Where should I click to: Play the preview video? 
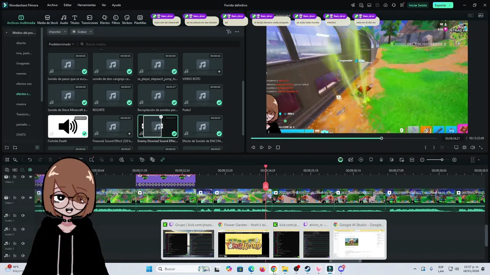click(x=270, y=147)
